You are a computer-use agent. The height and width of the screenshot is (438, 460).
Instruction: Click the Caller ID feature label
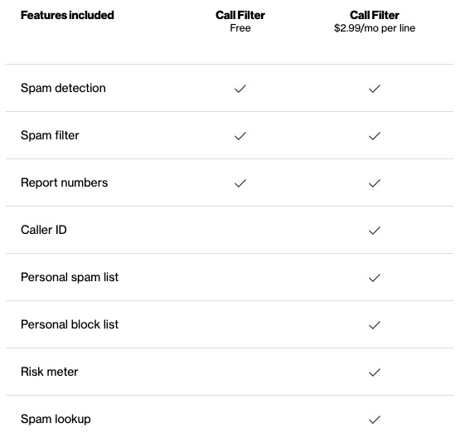point(44,230)
